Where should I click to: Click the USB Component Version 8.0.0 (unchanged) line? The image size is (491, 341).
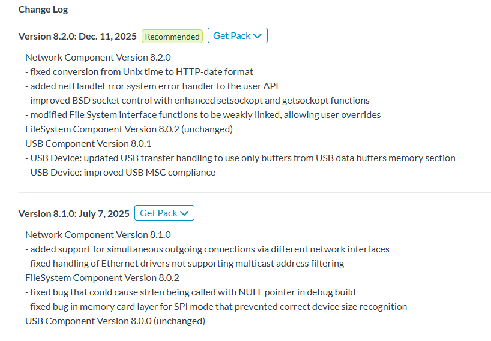point(115,321)
